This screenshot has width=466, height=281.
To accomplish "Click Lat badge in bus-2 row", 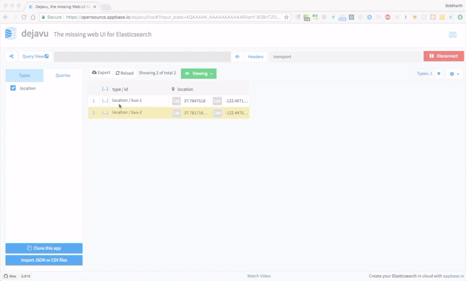I will (x=176, y=113).
